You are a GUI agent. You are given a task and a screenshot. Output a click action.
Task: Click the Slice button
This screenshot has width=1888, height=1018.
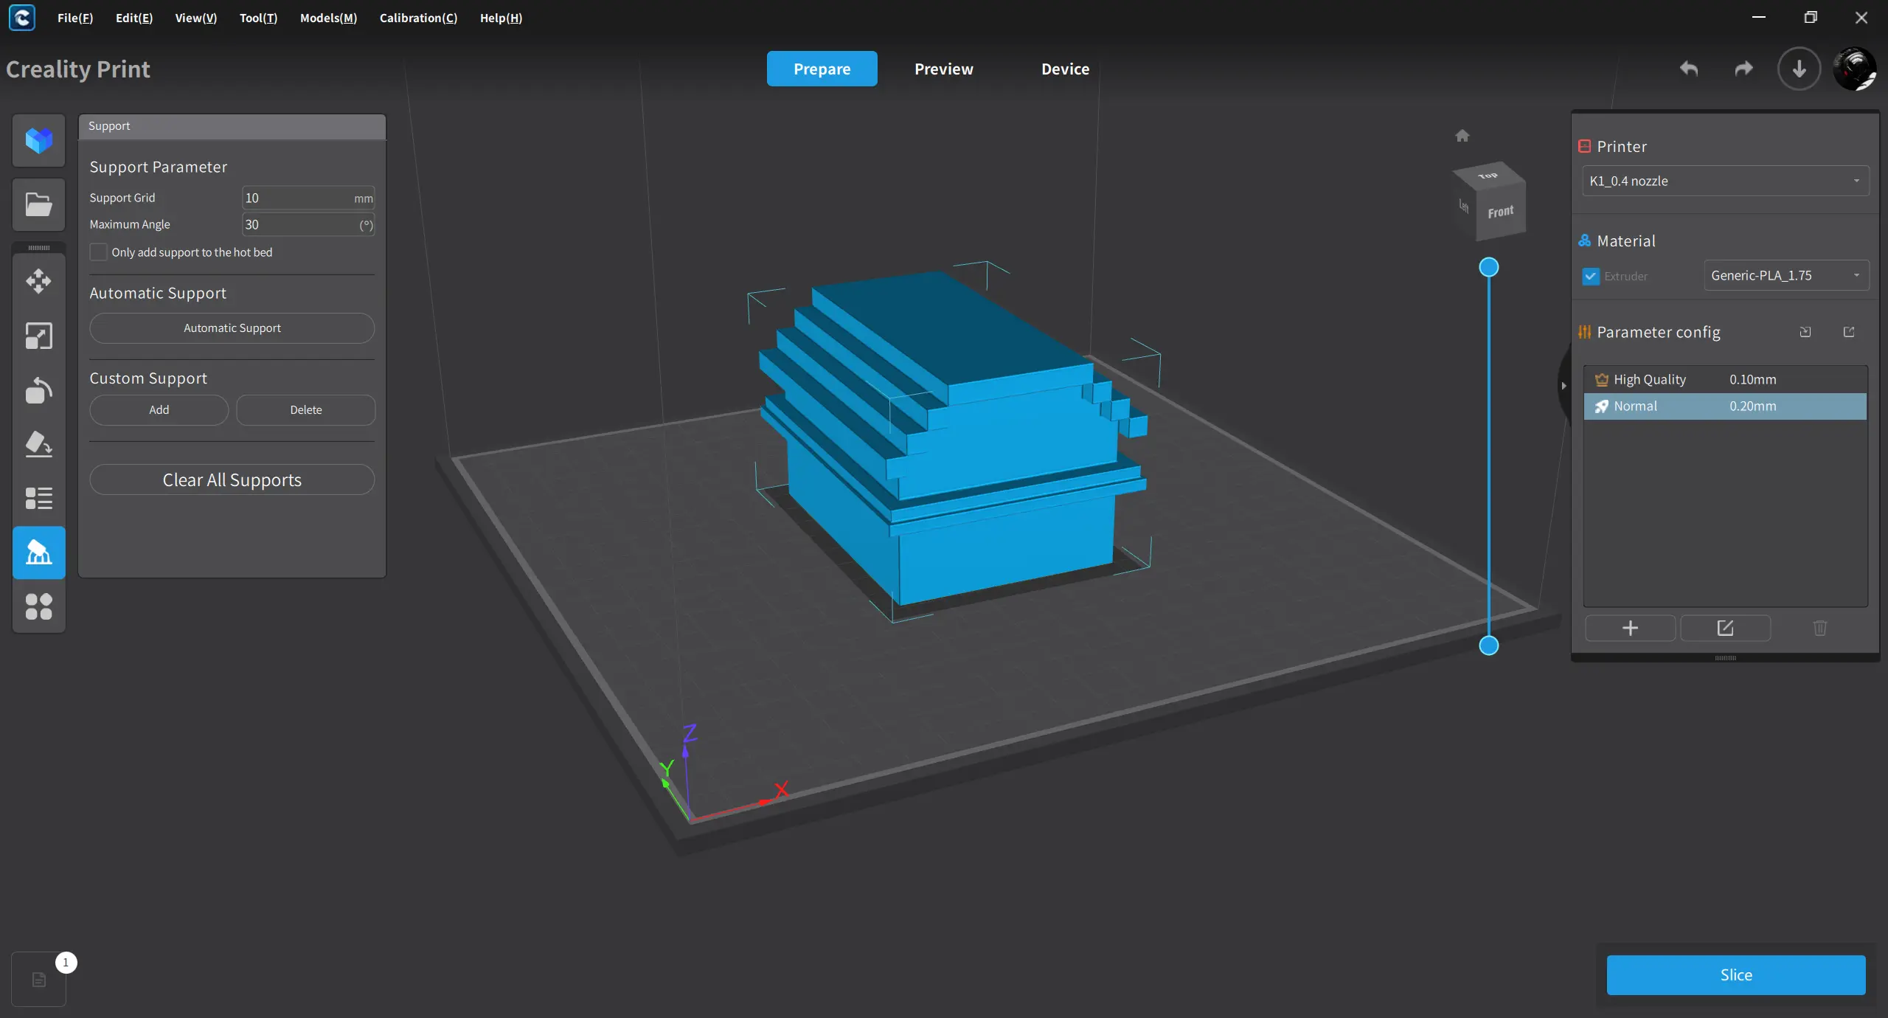point(1736,975)
